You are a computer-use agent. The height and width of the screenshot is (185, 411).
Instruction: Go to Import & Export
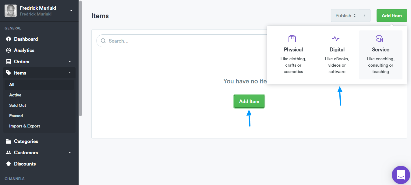click(x=25, y=126)
